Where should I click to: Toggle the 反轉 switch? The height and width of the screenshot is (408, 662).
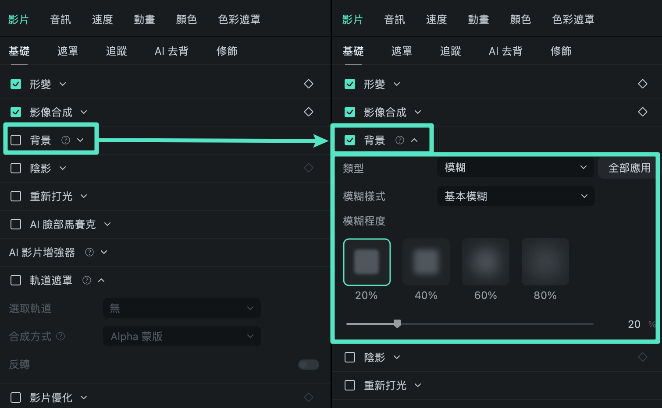tap(309, 364)
